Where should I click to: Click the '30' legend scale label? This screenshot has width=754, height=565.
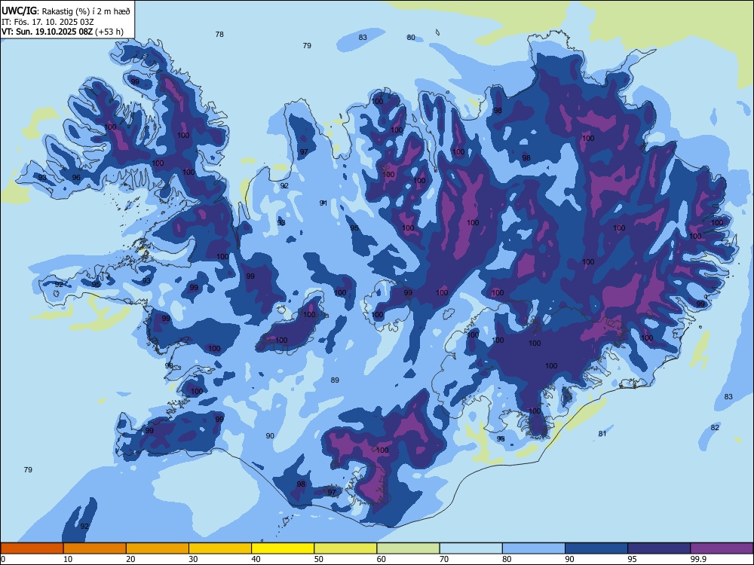[x=193, y=559]
